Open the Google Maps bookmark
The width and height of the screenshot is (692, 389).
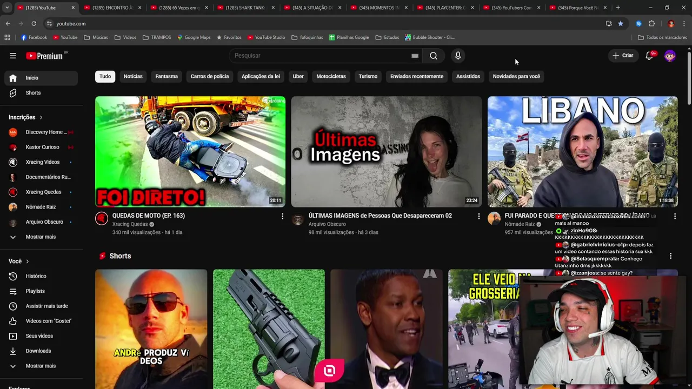(193, 37)
